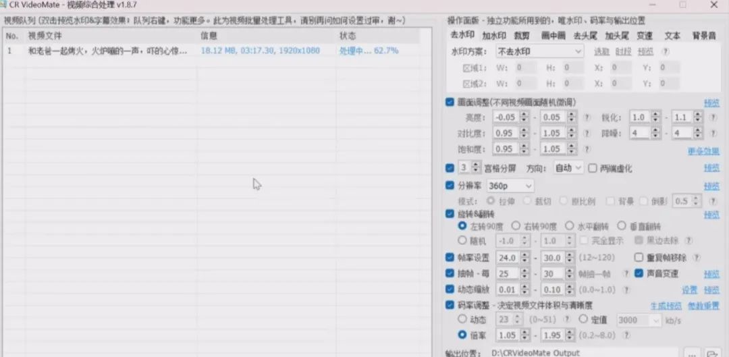Viewport: 729px width, 357px height.
Task: Click help icon next to 黑边去除
Action: click(x=688, y=241)
